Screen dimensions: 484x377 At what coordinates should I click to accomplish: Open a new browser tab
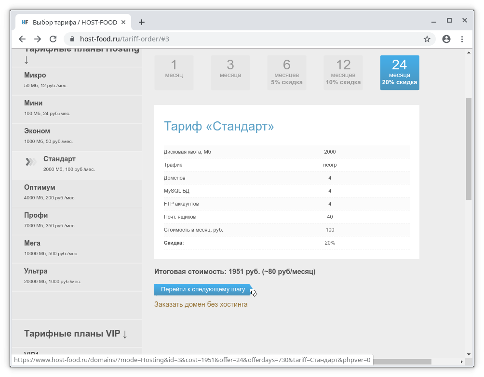click(x=142, y=22)
